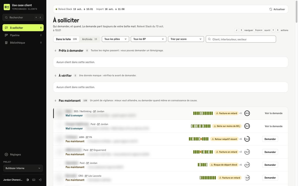This screenshot has height=186, width=298.
Task: Collapse the Pas maintenant section arrow
Action: click(55, 101)
